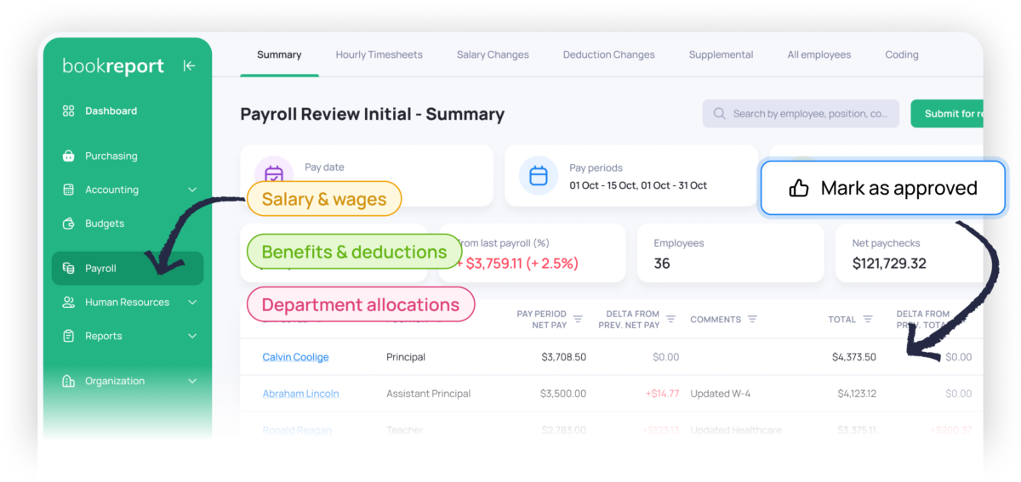Open the Deduction Changes tab

click(608, 55)
